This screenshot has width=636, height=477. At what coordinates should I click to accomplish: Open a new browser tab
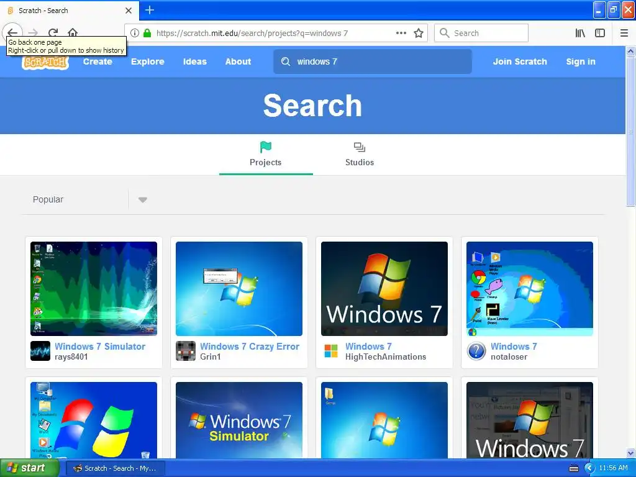point(150,10)
